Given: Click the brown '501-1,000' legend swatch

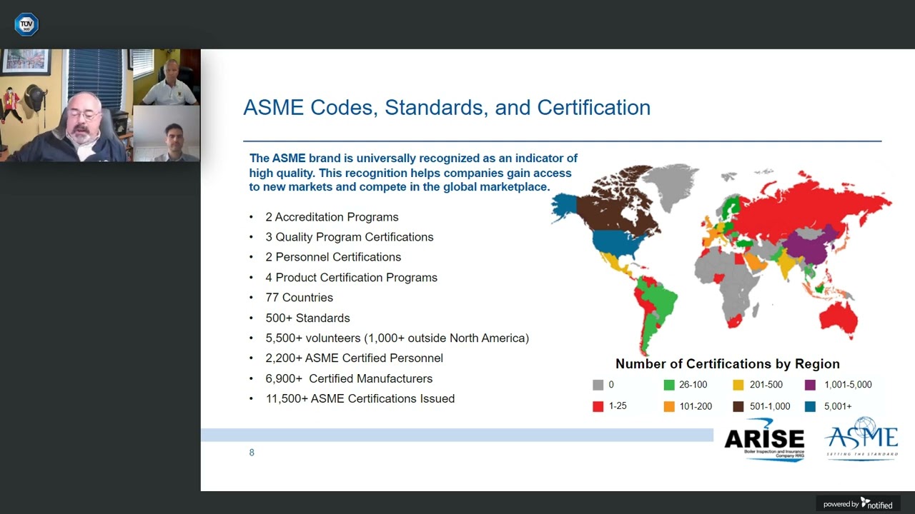Looking at the screenshot, I should [738, 406].
